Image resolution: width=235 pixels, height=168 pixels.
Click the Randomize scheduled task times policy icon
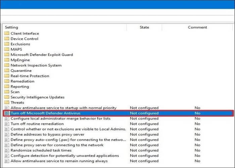[7, 151]
